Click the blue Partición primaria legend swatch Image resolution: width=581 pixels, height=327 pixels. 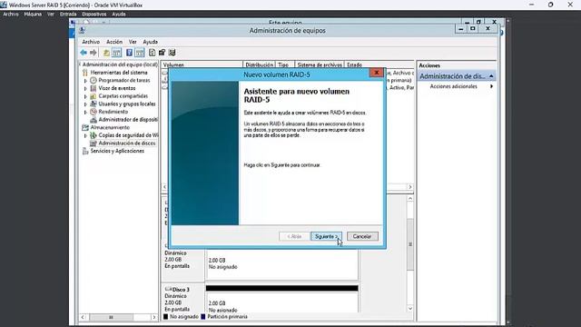[x=203, y=317]
